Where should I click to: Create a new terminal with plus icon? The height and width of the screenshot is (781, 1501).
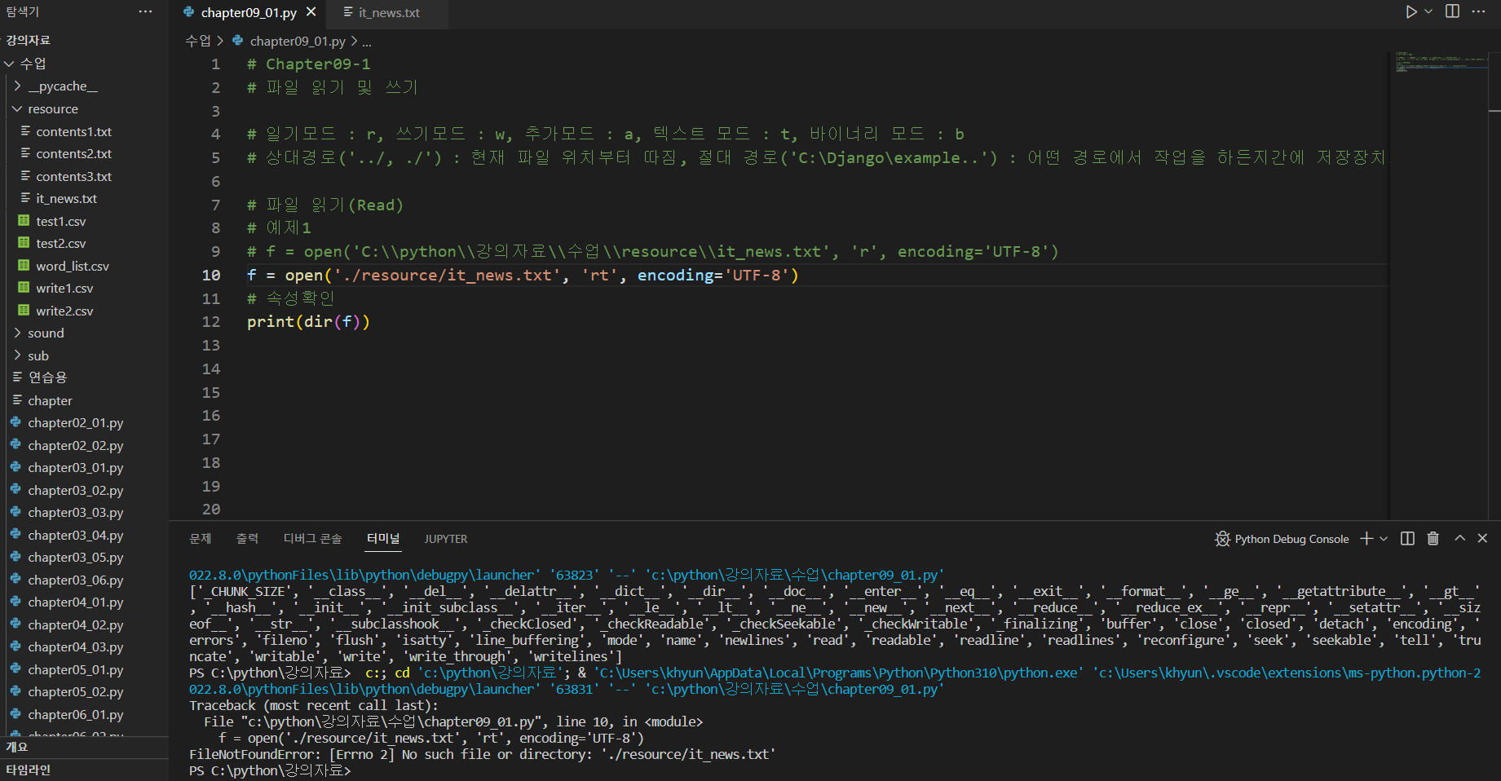(x=1366, y=539)
